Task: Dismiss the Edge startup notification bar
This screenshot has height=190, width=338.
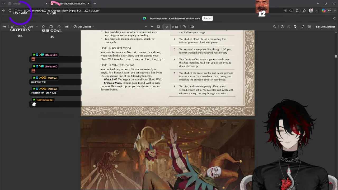Action: click(334, 18)
